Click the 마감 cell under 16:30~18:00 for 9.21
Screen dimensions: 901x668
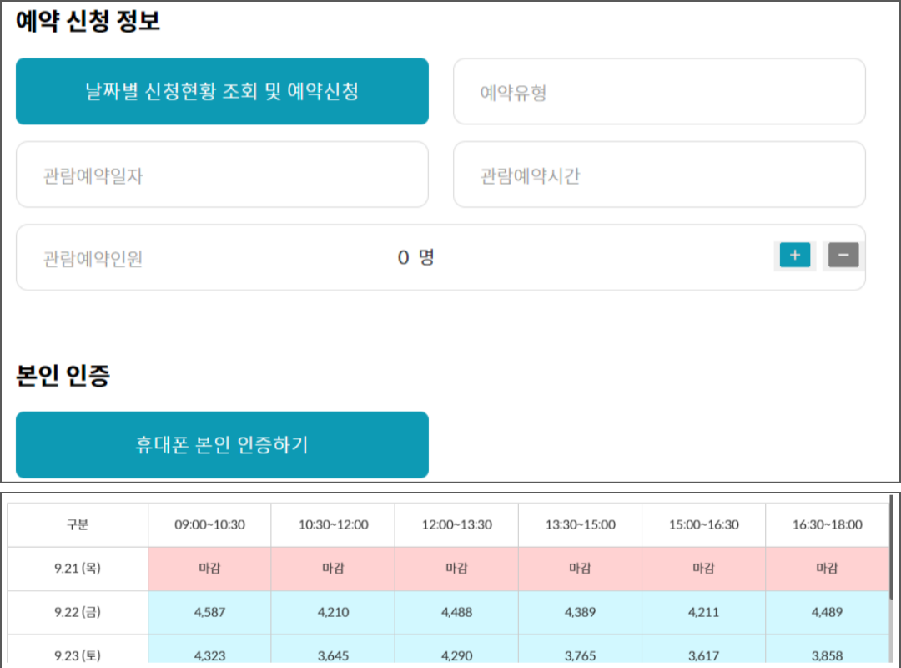(x=828, y=567)
